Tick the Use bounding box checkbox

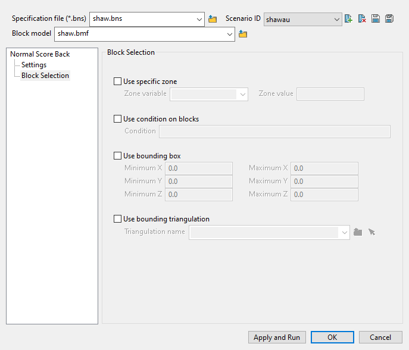click(117, 156)
